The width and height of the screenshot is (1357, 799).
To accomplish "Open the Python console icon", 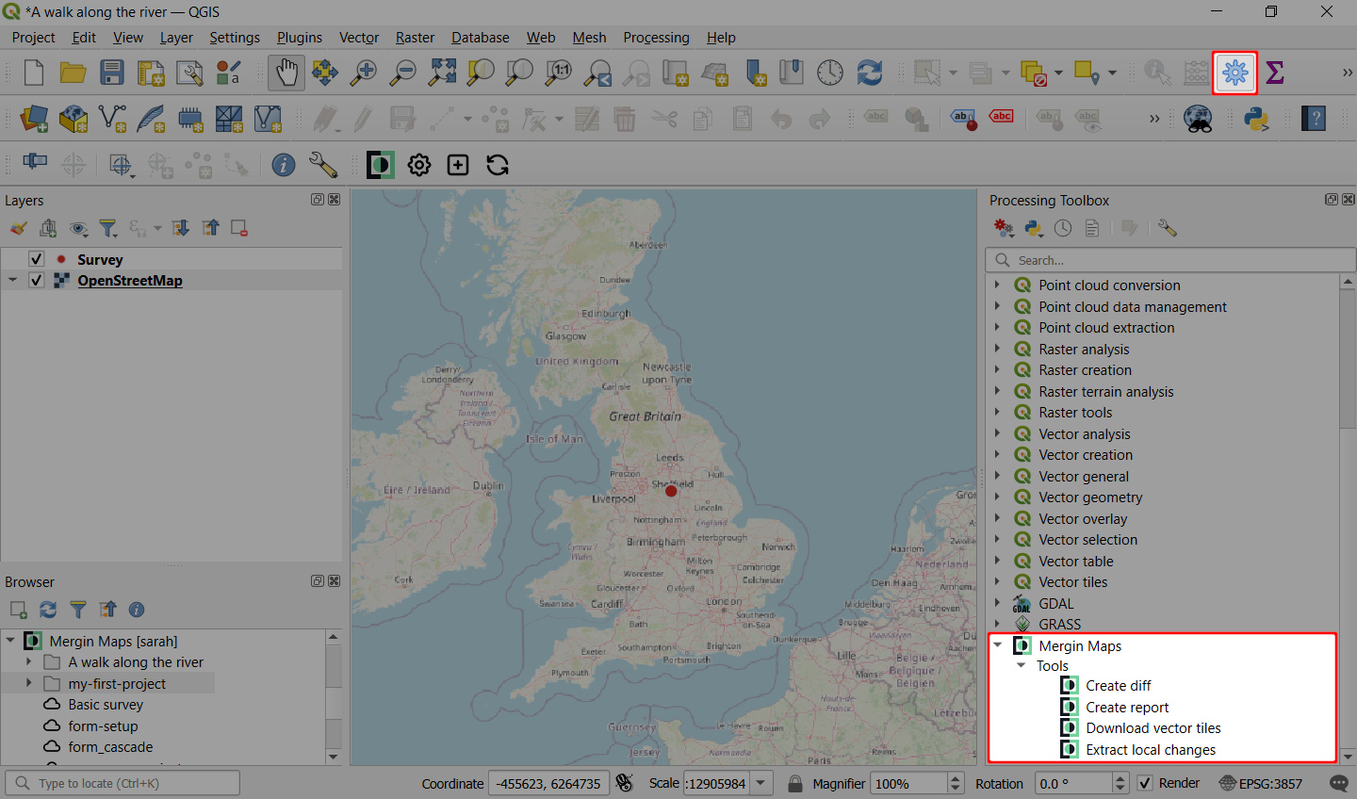I will pos(1256,119).
